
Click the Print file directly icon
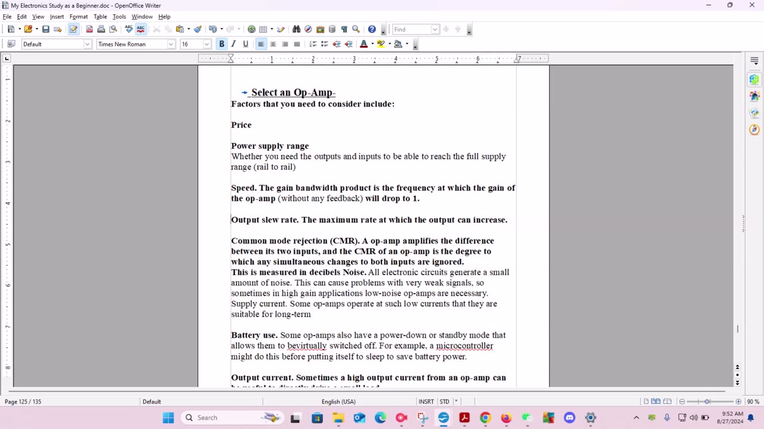point(101,29)
